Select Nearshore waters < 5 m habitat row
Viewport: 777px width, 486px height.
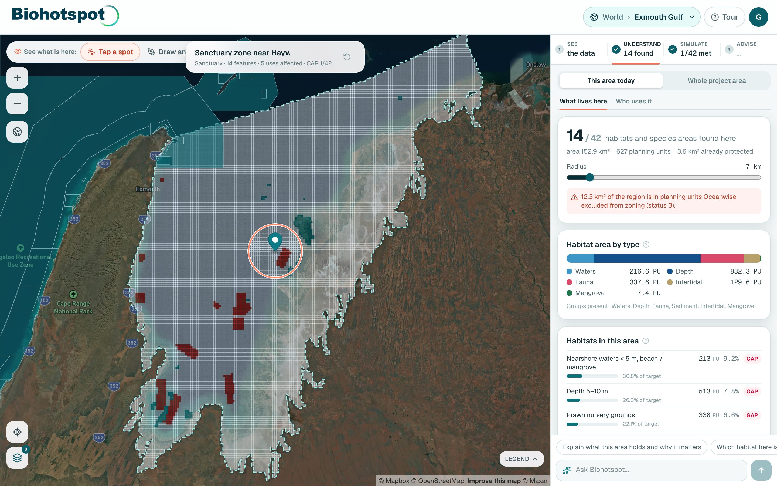pyautogui.click(x=664, y=367)
